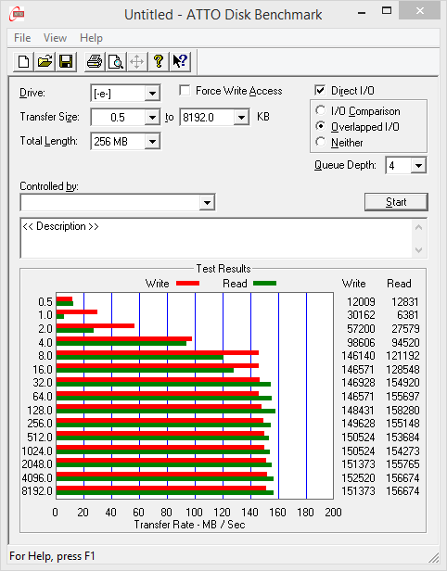Open About via yellow question mark icon
This screenshot has height=571, width=447.
click(x=159, y=61)
